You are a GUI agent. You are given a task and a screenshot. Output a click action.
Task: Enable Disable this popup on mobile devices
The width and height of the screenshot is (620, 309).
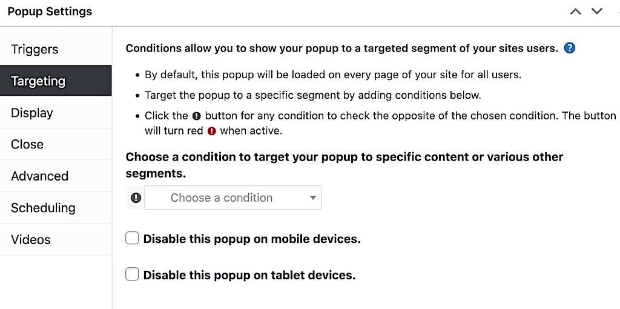tap(132, 239)
